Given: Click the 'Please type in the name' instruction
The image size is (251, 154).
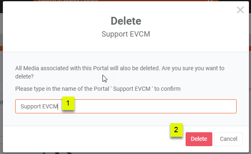Looking at the screenshot, I should [98, 89].
